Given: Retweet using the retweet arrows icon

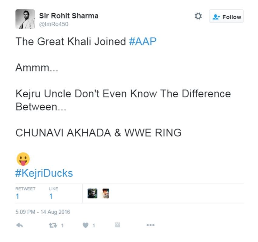Looking at the screenshot, I should click(53, 225).
